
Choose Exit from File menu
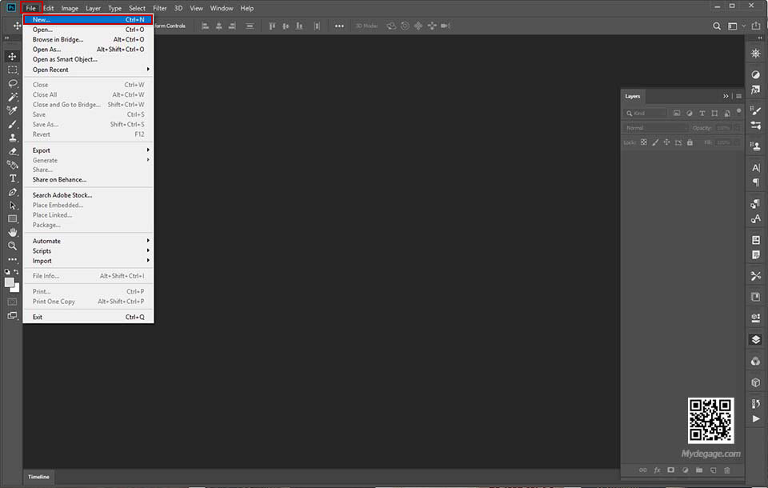(88, 317)
